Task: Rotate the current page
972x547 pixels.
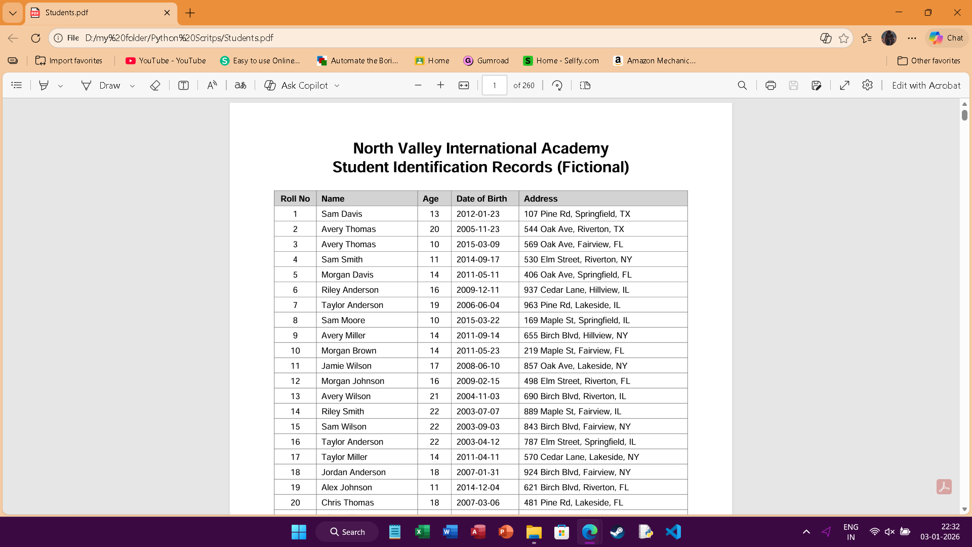Action: [557, 85]
